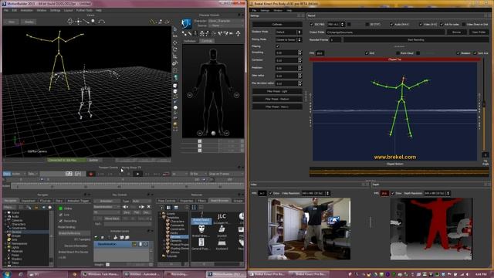Open the Skeleton Mode dropdown in Brekel
This screenshot has width=494, height=278.
[x=289, y=32]
